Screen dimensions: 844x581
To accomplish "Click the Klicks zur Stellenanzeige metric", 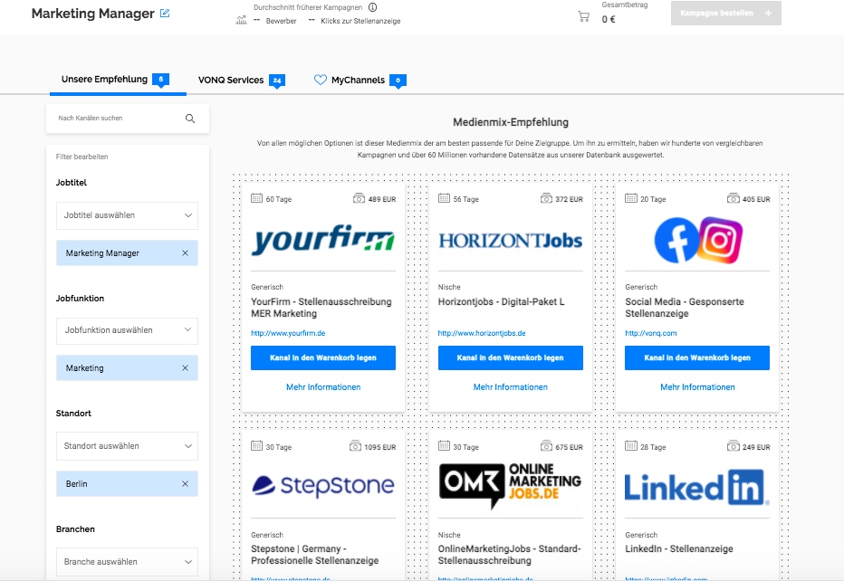I will pos(360,21).
